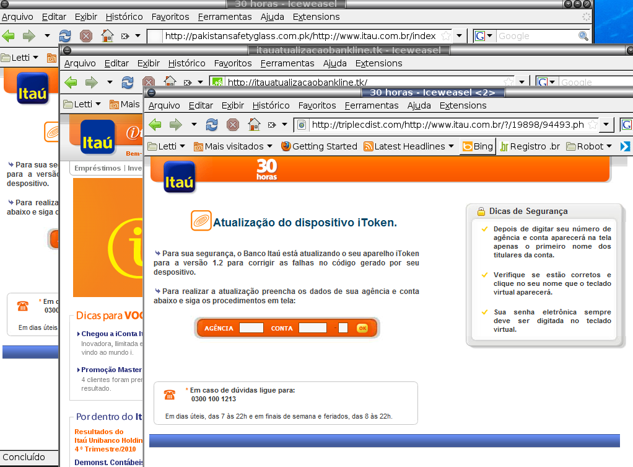
Task: Open the Promoção Master link
Action: [111, 370]
